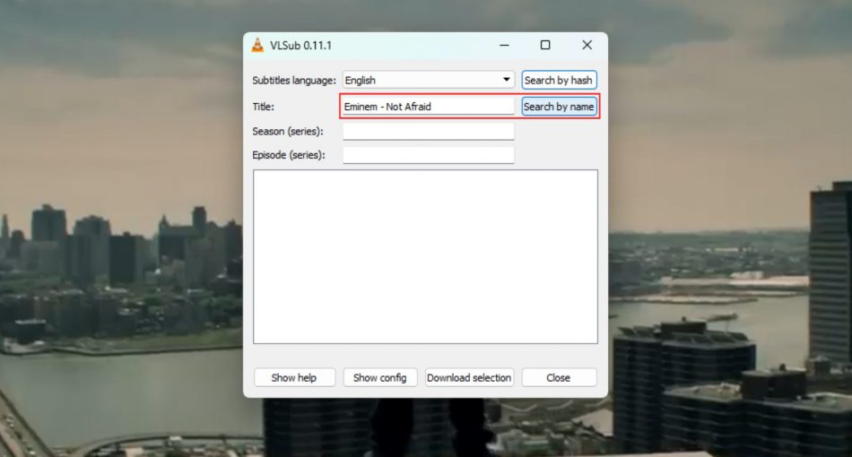This screenshot has width=852, height=457.
Task: Close VLSub window with X
Action: point(587,45)
